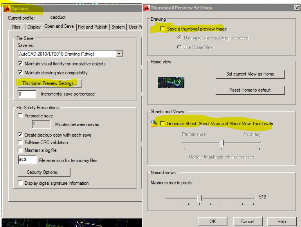
Task: Uncheck Maintain drawing size compatibility
Action: [20, 72]
